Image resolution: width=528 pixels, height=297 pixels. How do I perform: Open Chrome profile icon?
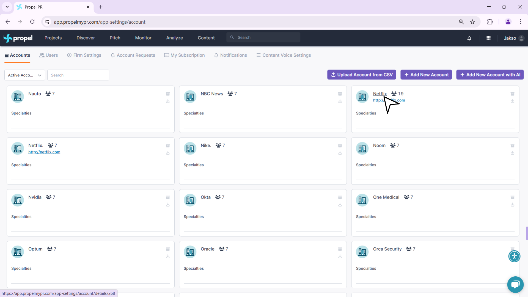pos(508,22)
